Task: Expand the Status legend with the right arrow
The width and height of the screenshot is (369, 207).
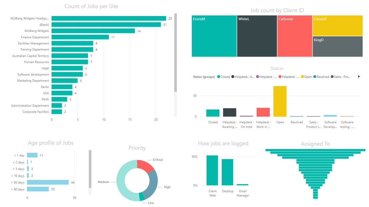Action: click(x=359, y=76)
